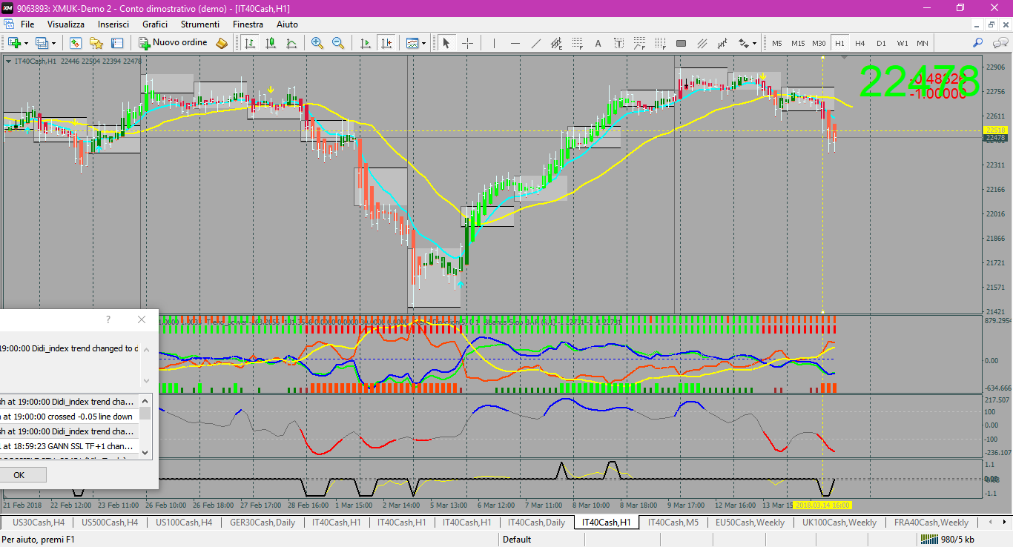Open the arrows objects icon
This screenshot has height=547, width=1013.
coord(742,43)
